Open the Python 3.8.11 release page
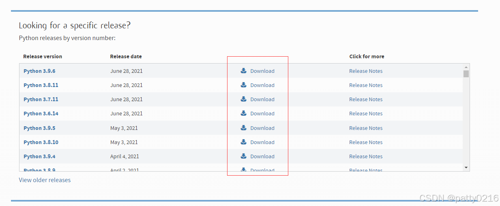 [x=41, y=85]
